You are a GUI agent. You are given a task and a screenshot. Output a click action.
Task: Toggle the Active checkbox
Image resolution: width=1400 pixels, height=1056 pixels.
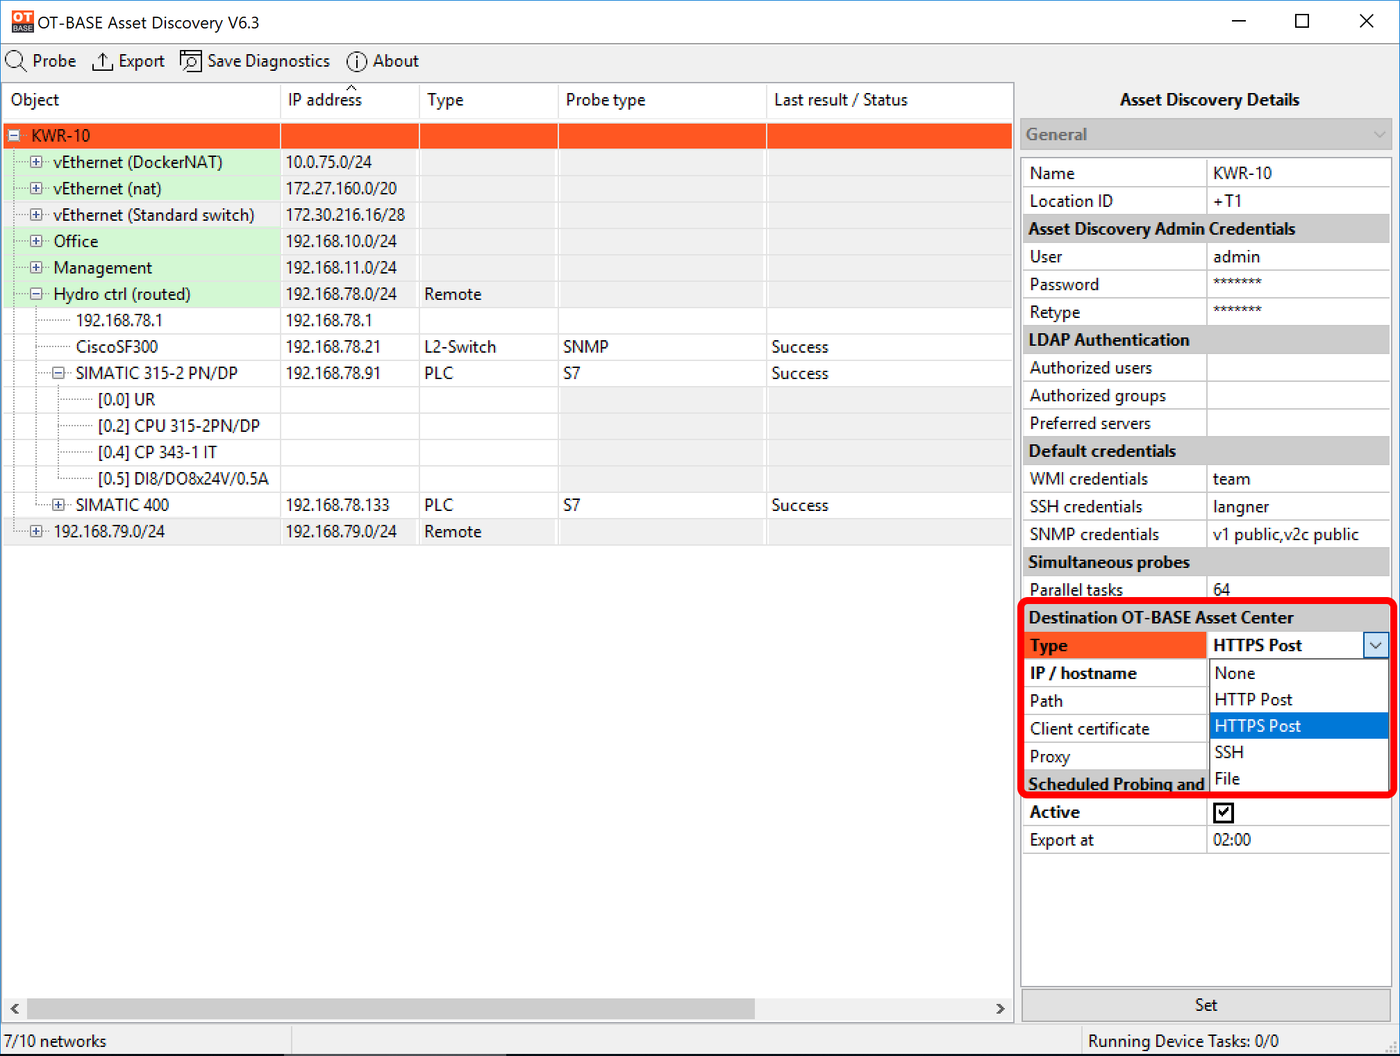(1224, 812)
